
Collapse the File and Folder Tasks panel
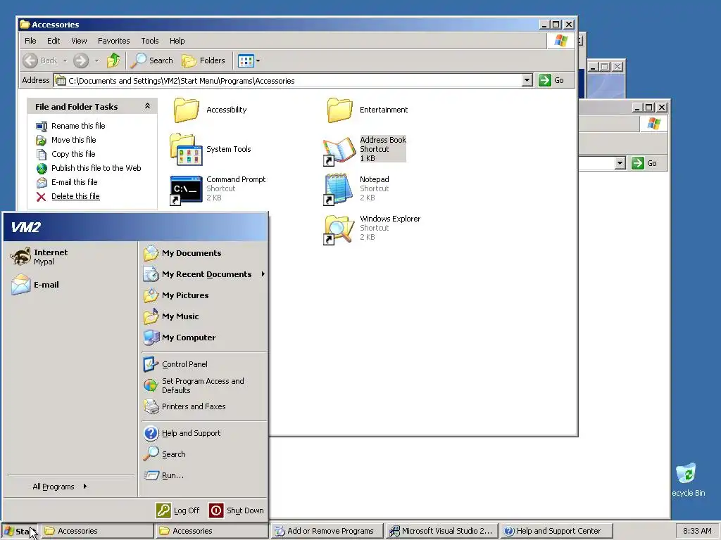coord(147,106)
